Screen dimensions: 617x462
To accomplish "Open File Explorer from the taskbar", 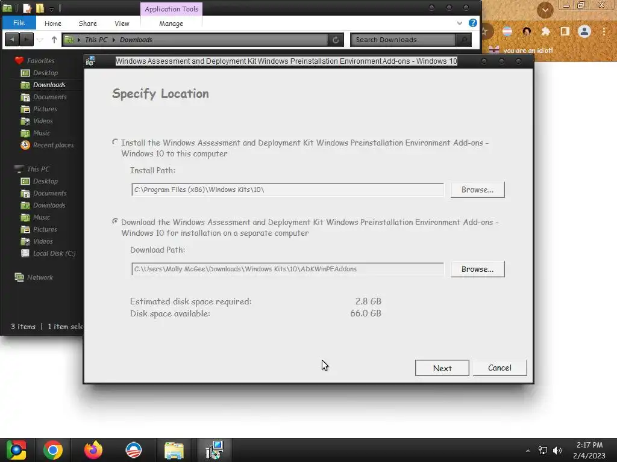I will coord(174,450).
